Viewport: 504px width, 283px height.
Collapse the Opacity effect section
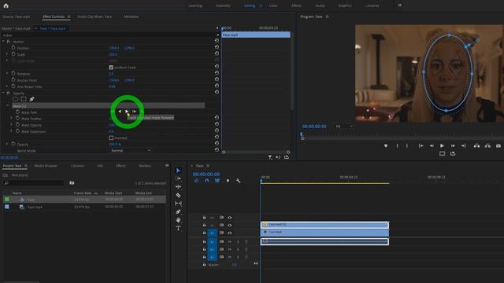[3, 93]
